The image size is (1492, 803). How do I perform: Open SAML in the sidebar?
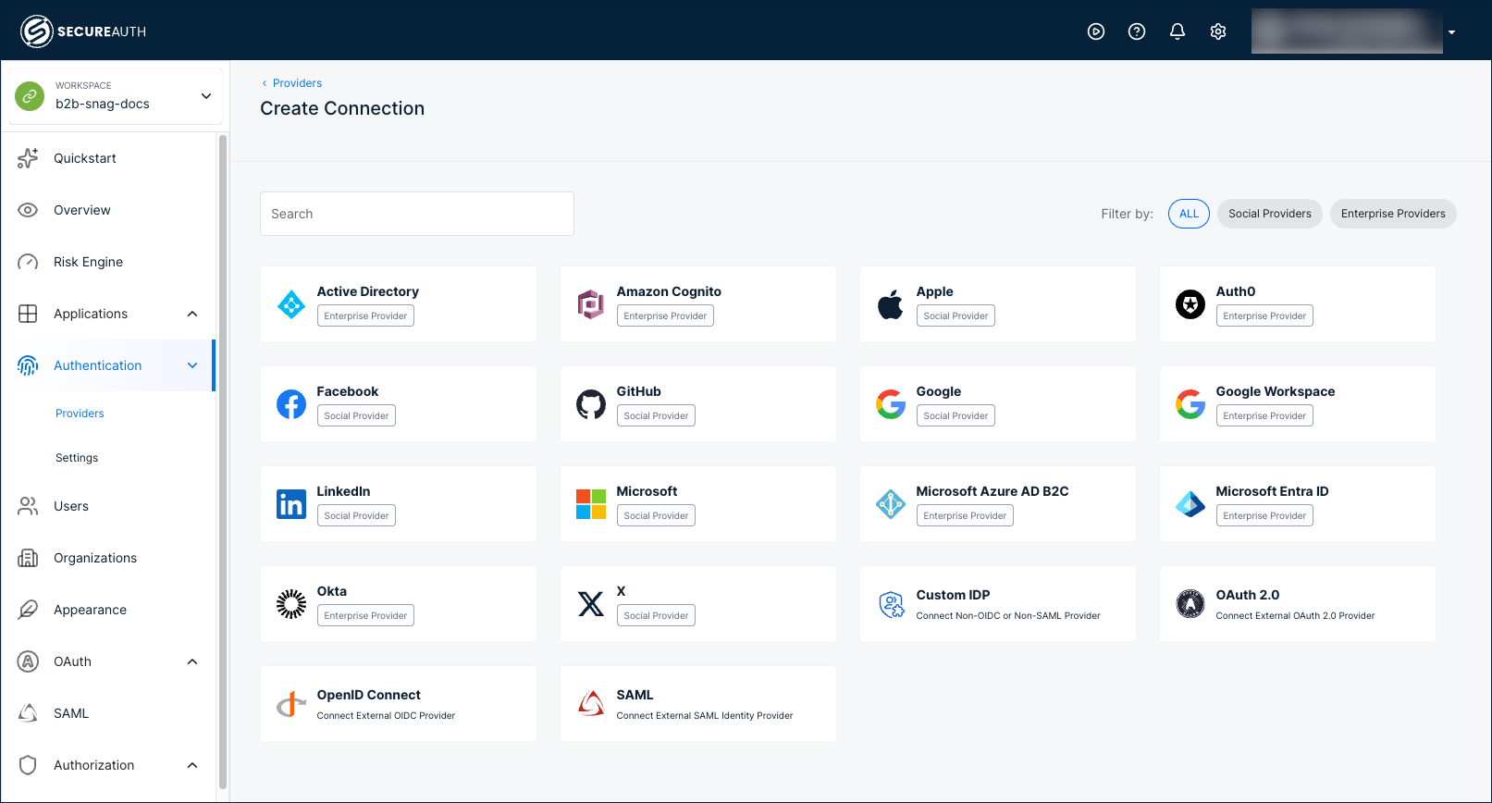point(107,713)
